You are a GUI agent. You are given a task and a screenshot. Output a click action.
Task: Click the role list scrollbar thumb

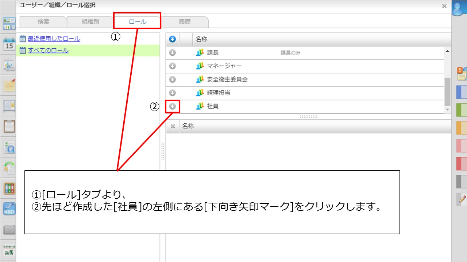click(x=448, y=91)
